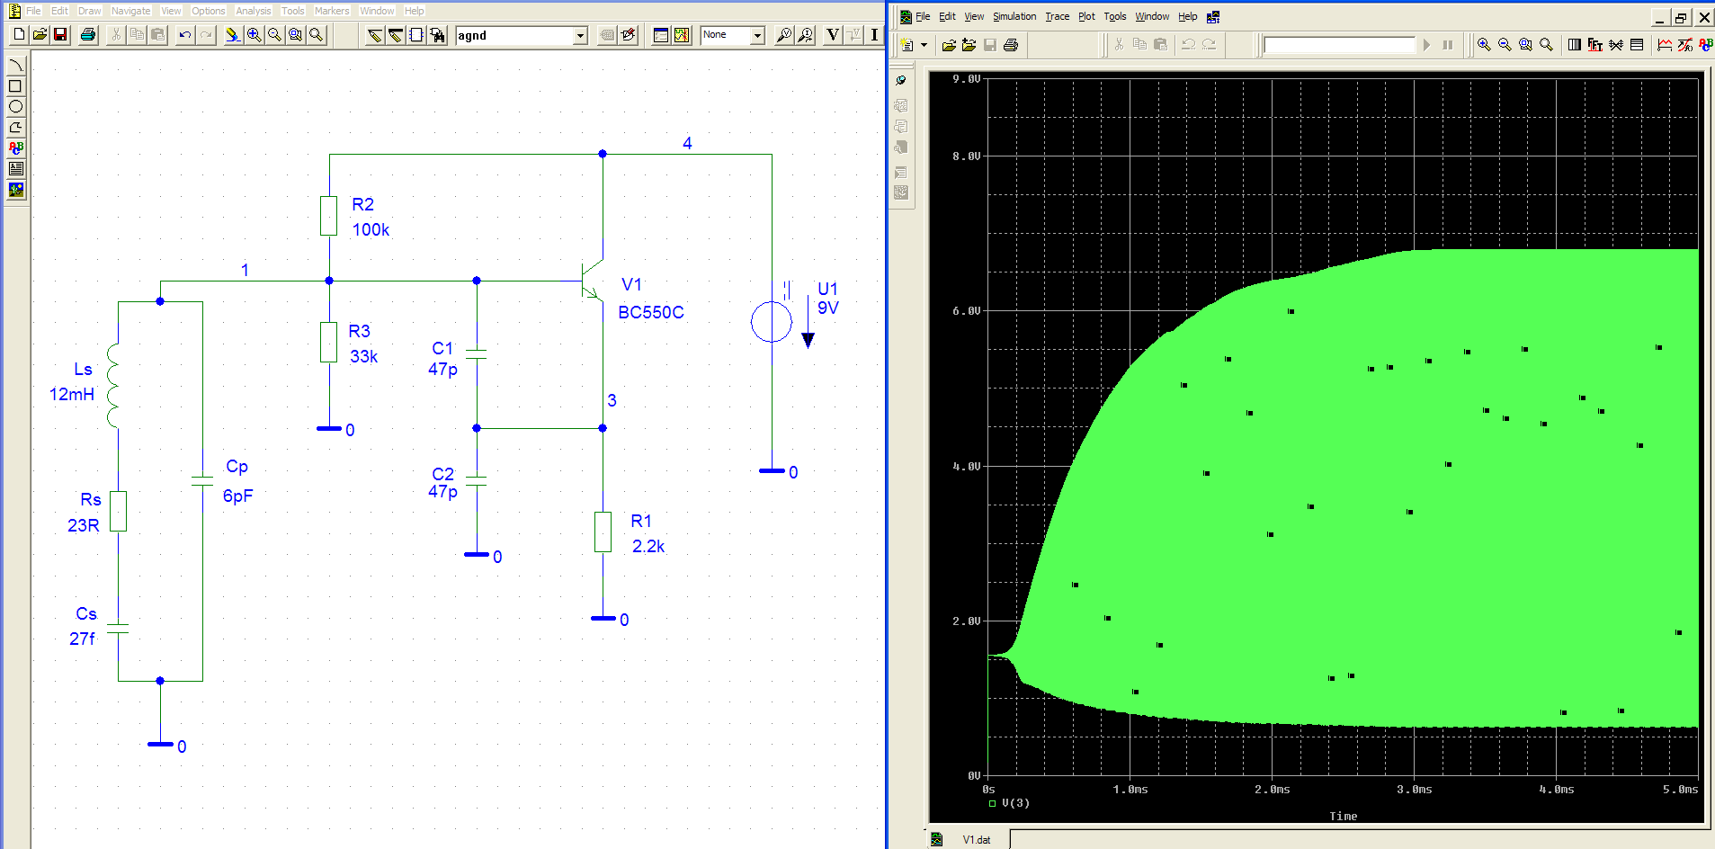The height and width of the screenshot is (849, 1715).
Task: Toggle log X axis in Probe
Action: (1574, 45)
